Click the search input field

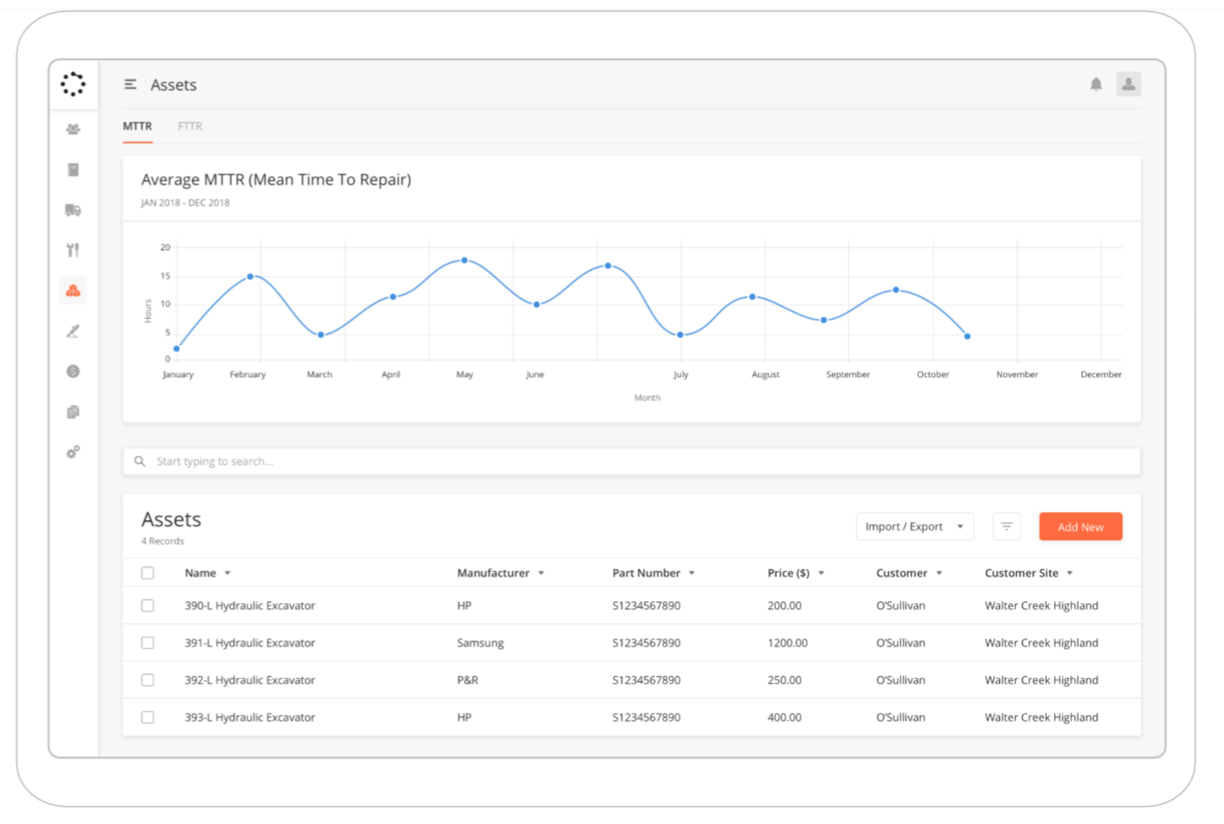[631, 461]
